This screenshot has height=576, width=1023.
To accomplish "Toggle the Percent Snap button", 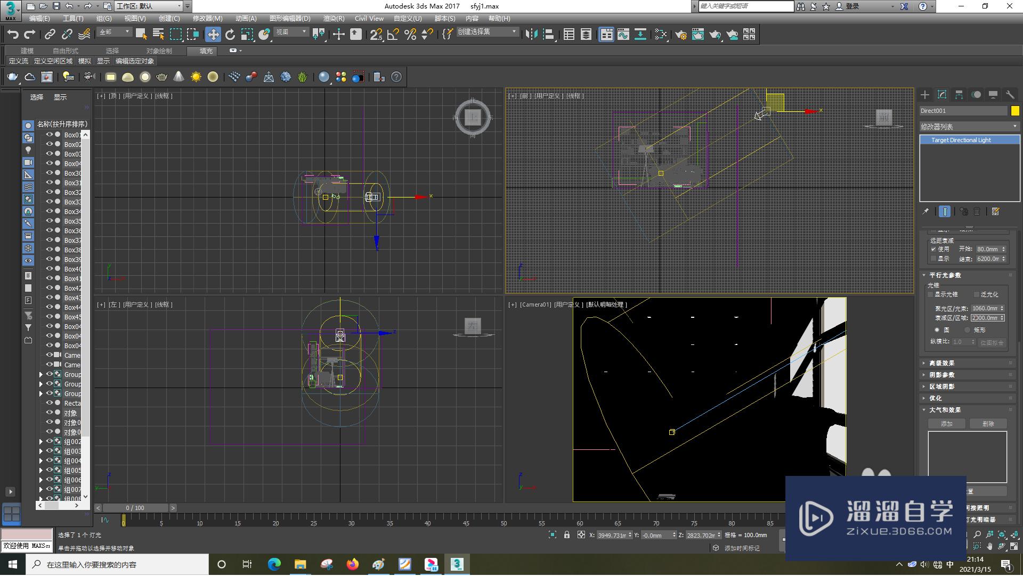I will click(x=410, y=35).
